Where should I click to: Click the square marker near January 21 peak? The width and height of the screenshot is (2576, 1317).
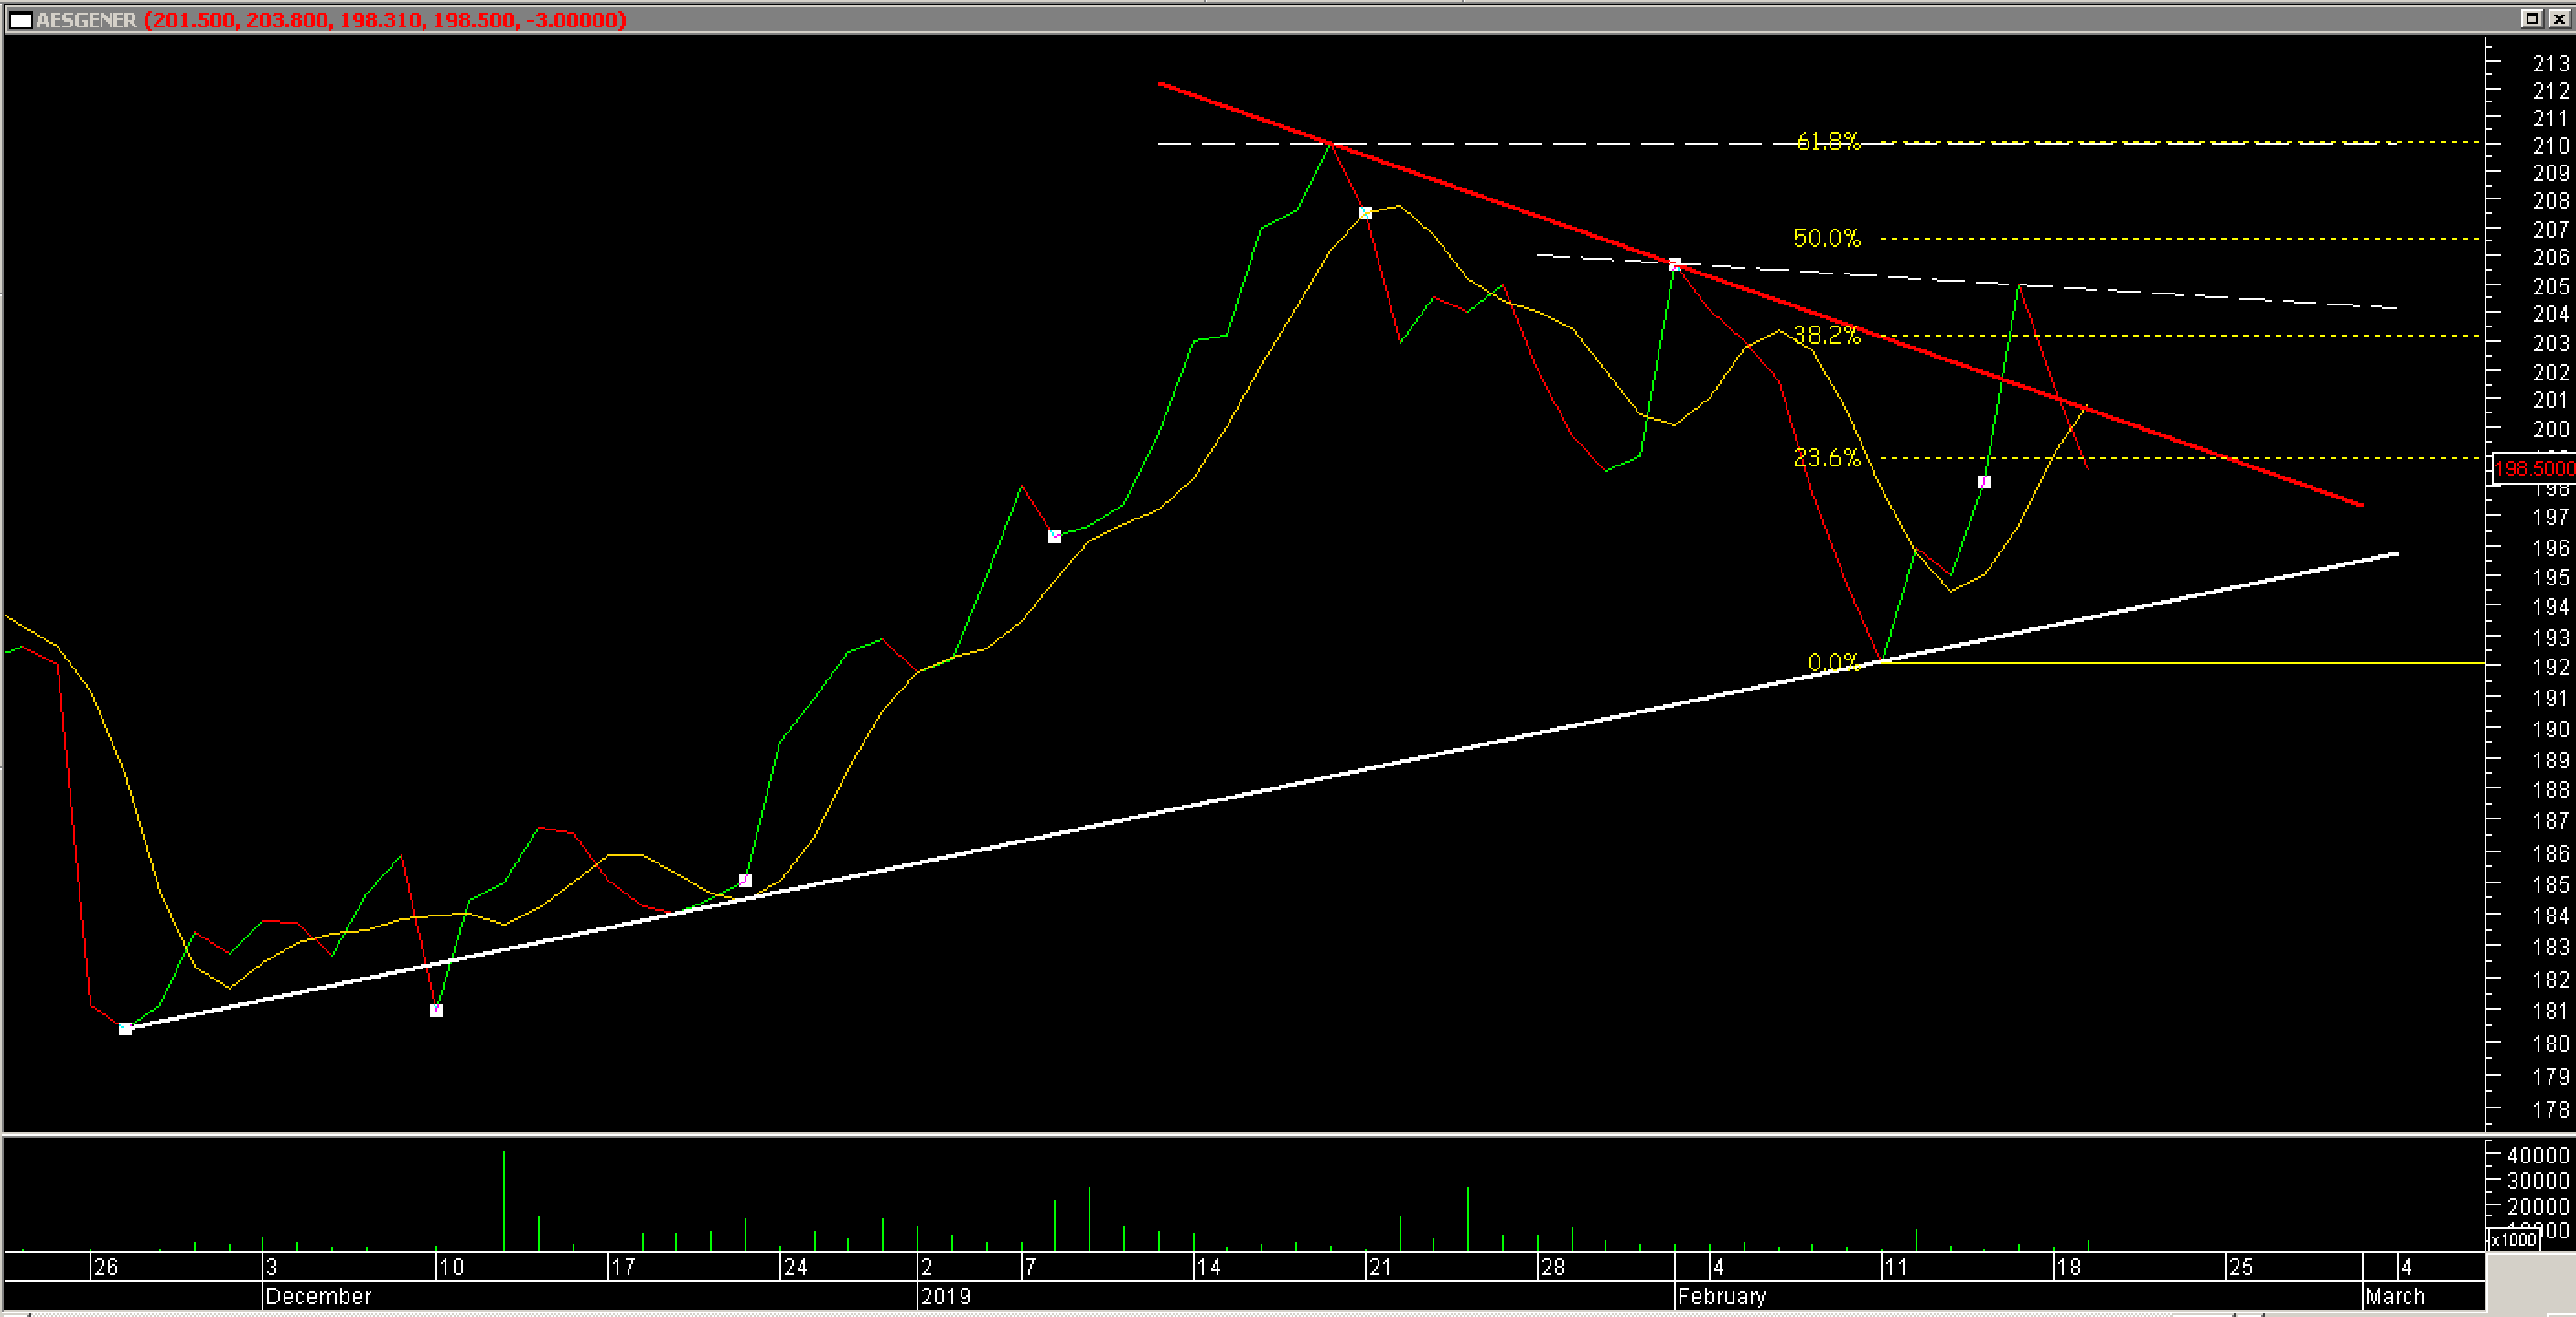1365,213
